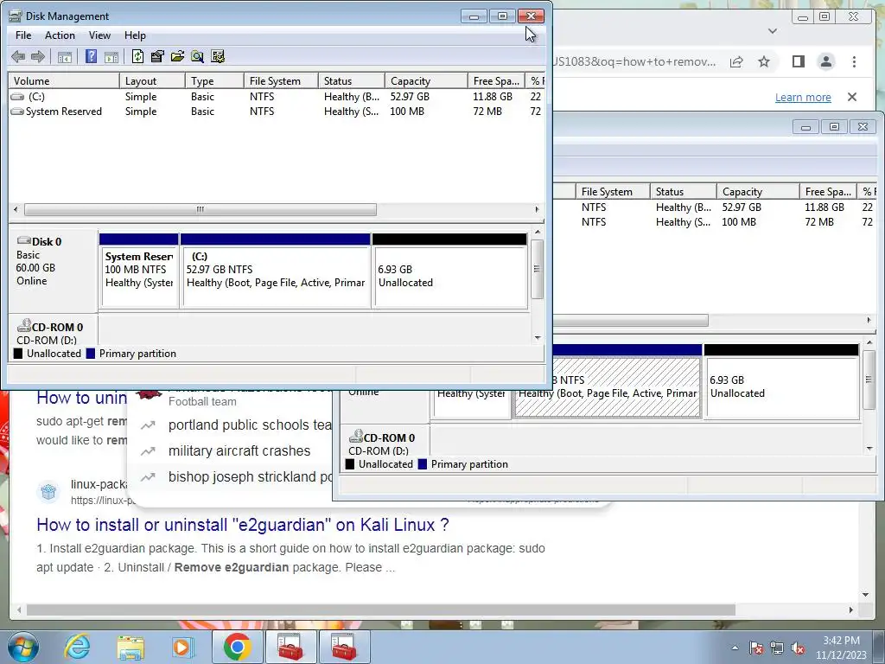Screen dimensions: 885x664
Task: Click the Chrome page vertical scroll-down arrow
Action: click(x=866, y=595)
